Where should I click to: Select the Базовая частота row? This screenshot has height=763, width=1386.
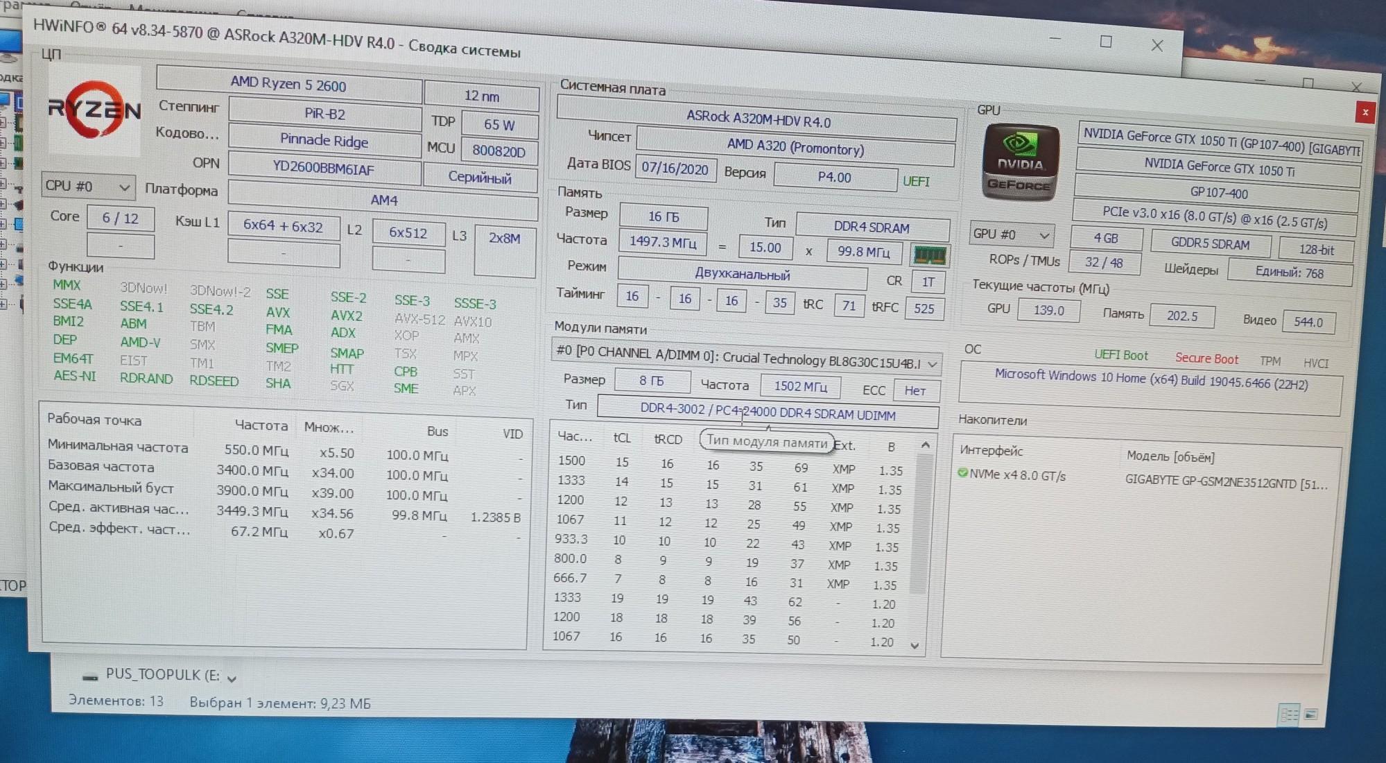284,470
